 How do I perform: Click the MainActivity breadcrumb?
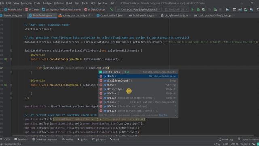click(13, 9)
